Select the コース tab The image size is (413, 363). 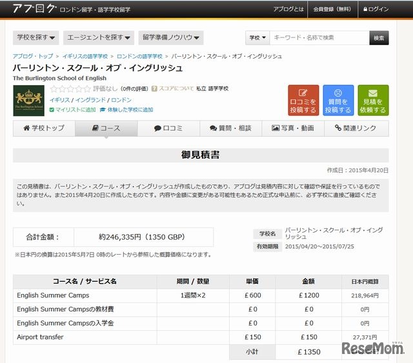[106, 128]
